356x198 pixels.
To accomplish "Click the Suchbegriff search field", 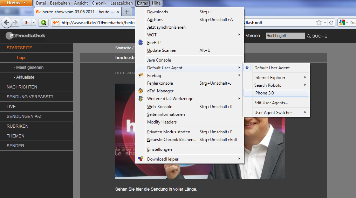I will click(285, 36).
